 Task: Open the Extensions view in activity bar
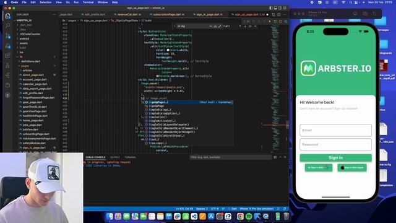pyautogui.click(x=7, y=56)
